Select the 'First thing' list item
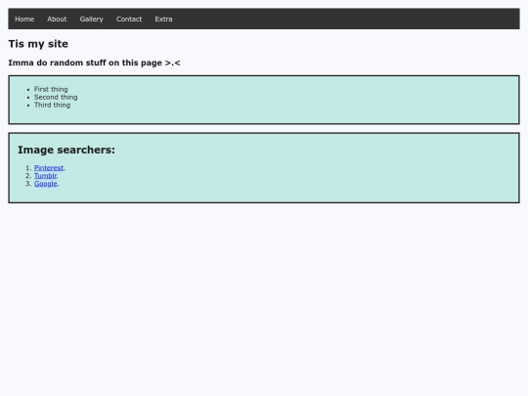The width and height of the screenshot is (528, 396). point(51,89)
